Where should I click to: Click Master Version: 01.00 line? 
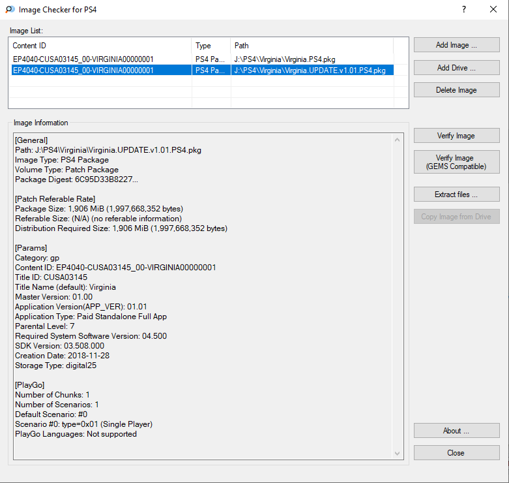click(x=53, y=297)
